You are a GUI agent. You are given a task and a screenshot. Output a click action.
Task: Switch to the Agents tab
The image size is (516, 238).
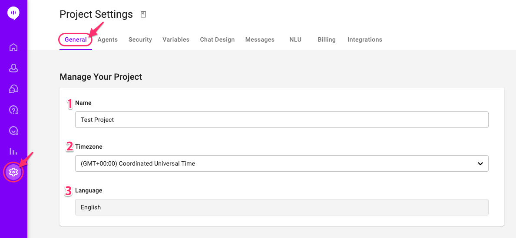(108, 39)
